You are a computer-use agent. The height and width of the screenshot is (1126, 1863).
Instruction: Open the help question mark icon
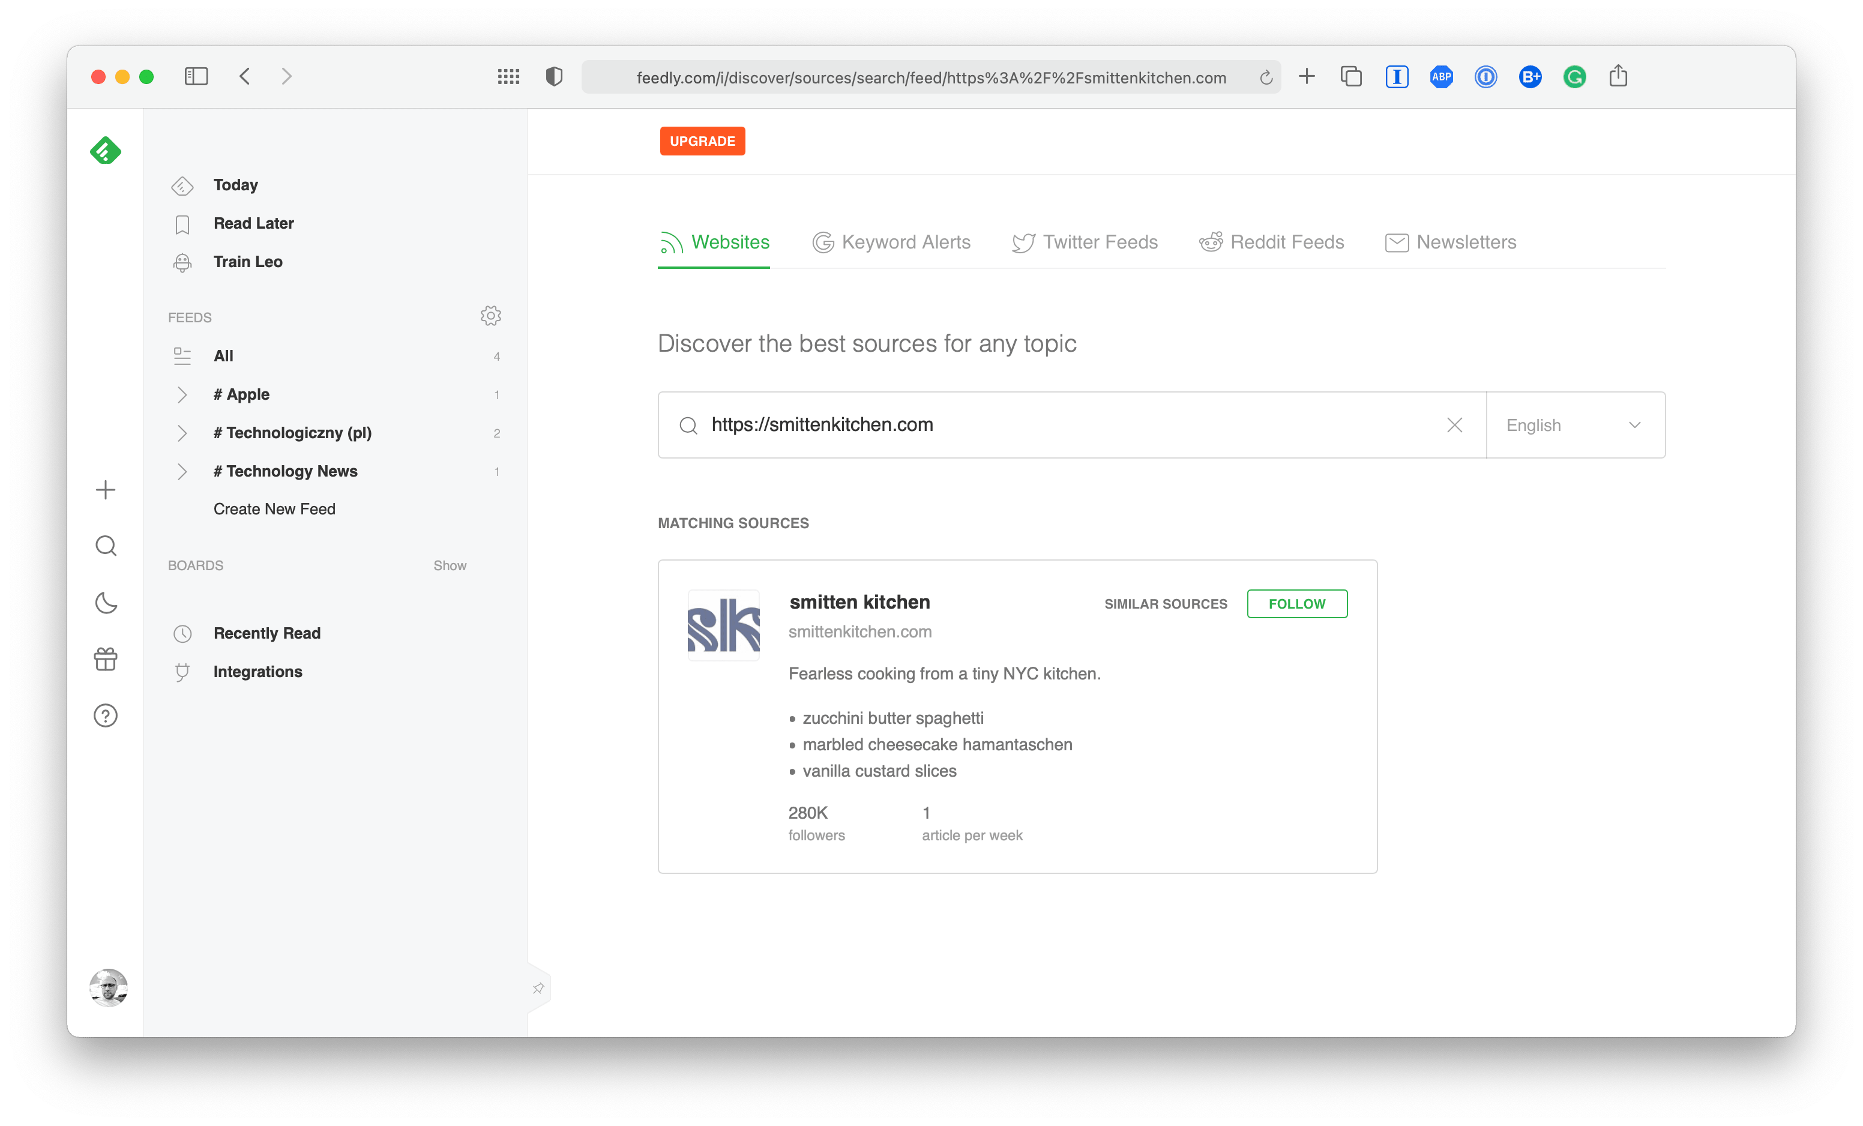(x=106, y=715)
